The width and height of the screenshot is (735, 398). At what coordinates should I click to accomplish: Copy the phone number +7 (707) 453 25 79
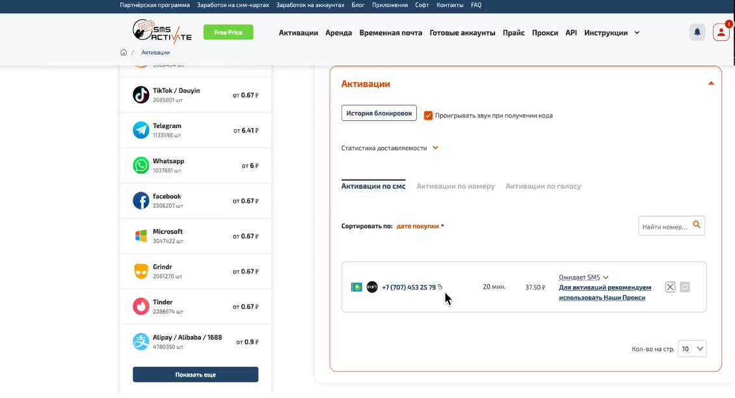click(x=440, y=287)
